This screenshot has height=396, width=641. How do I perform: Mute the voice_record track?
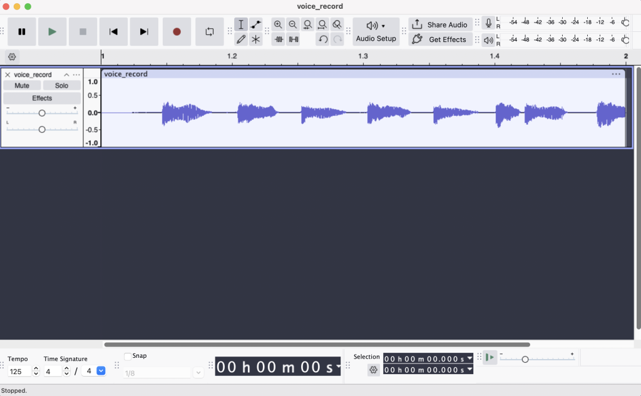click(x=22, y=86)
